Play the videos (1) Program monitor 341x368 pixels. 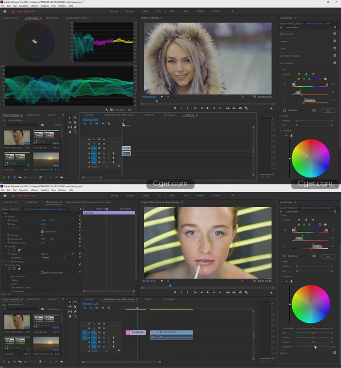[208, 108]
